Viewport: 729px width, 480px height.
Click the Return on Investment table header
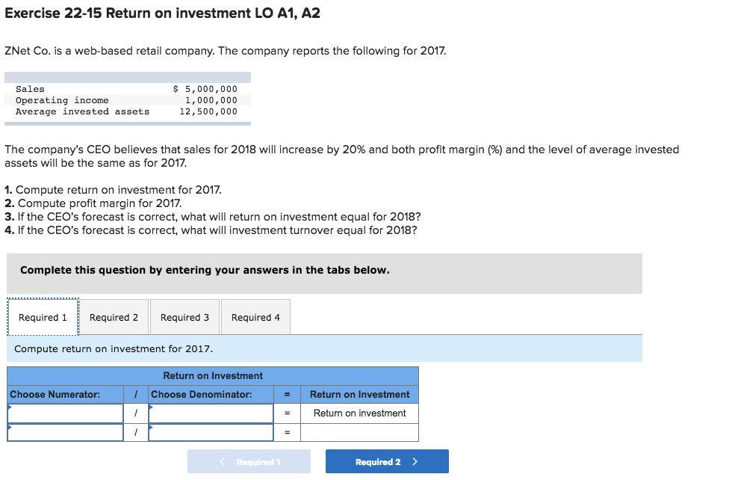(213, 375)
